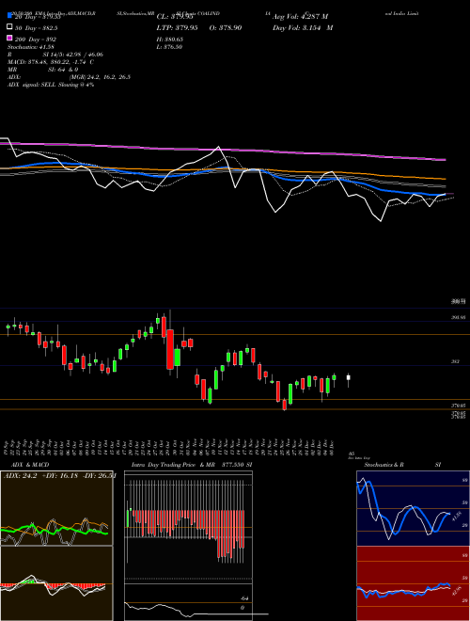Click the 'Day Vol: 3.154 M' text
The width and height of the screenshot is (470, 621).
point(303,27)
